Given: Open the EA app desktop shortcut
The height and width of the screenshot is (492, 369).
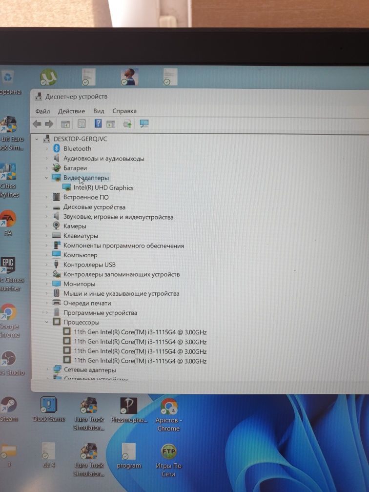Looking at the screenshot, I should click(x=8, y=219).
